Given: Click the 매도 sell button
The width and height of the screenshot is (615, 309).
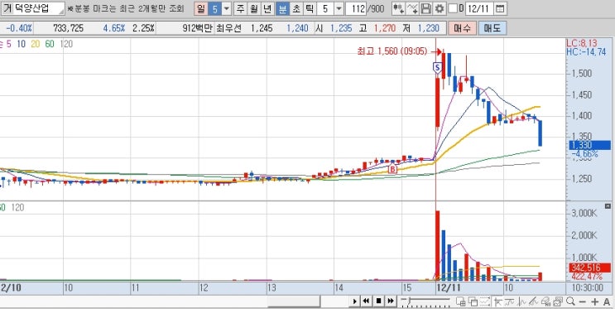Looking at the screenshot, I should (x=492, y=28).
